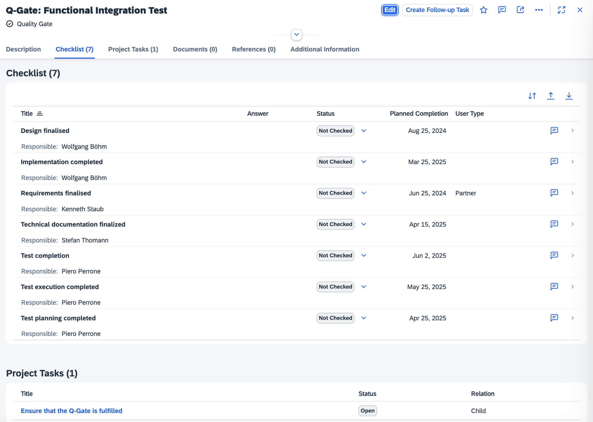Image resolution: width=593 pixels, height=422 pixels.
Task: Expand the header with the chevron button
Action: point(296,35)
